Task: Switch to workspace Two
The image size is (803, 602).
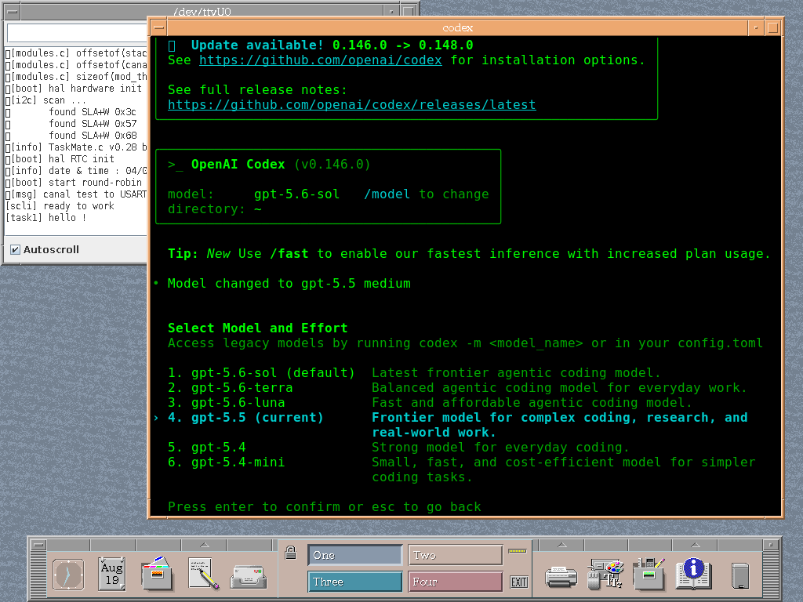Action: (456, 555)
